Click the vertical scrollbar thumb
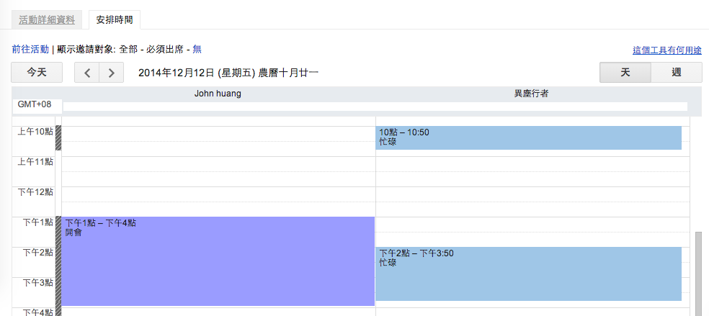The image size is (709, 316). click(x=697, y=272)
